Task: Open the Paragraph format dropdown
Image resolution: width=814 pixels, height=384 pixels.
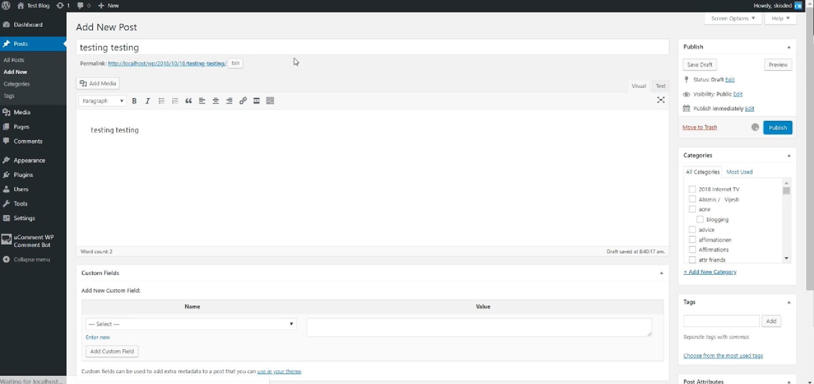Action: click(102, 101)
